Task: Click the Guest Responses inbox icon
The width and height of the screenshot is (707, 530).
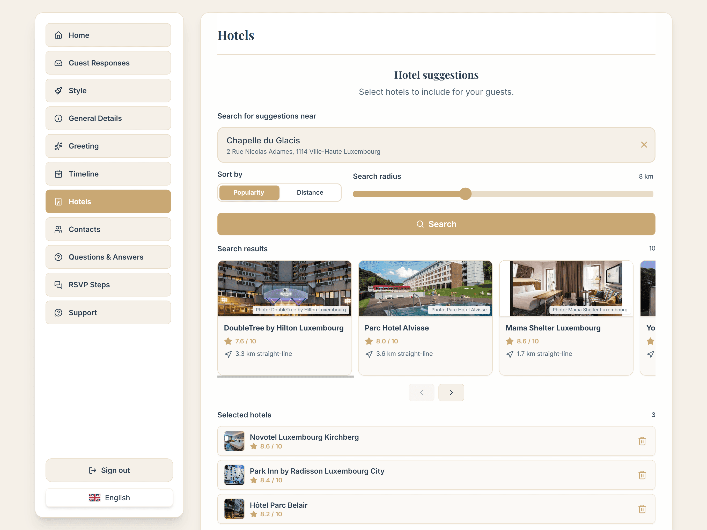Action: click(x=58, y=63)
